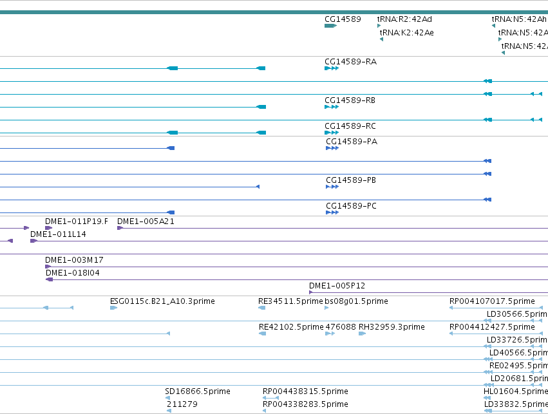
Task: Select the DME1-018I04 arrow glyph
Action: (50, 279)
